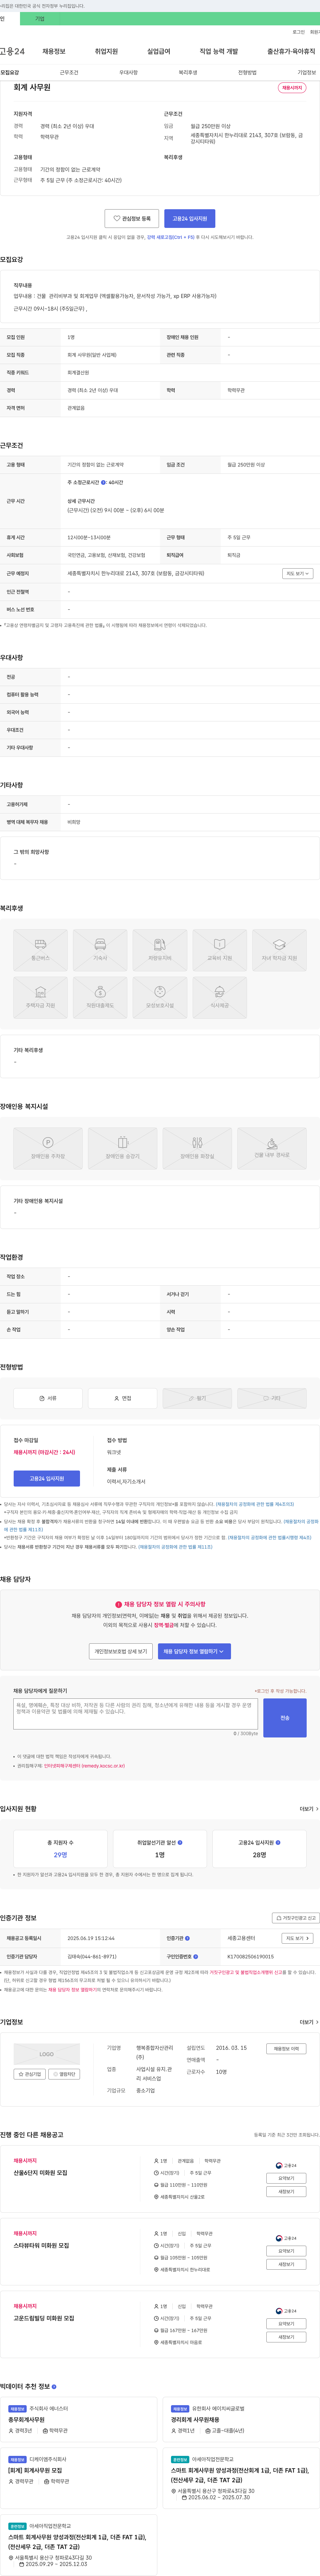Click the 장애인용 화장실 icon
Image resolution: width=320 pixels, height=2576 pixels.
click(197, 1148)
